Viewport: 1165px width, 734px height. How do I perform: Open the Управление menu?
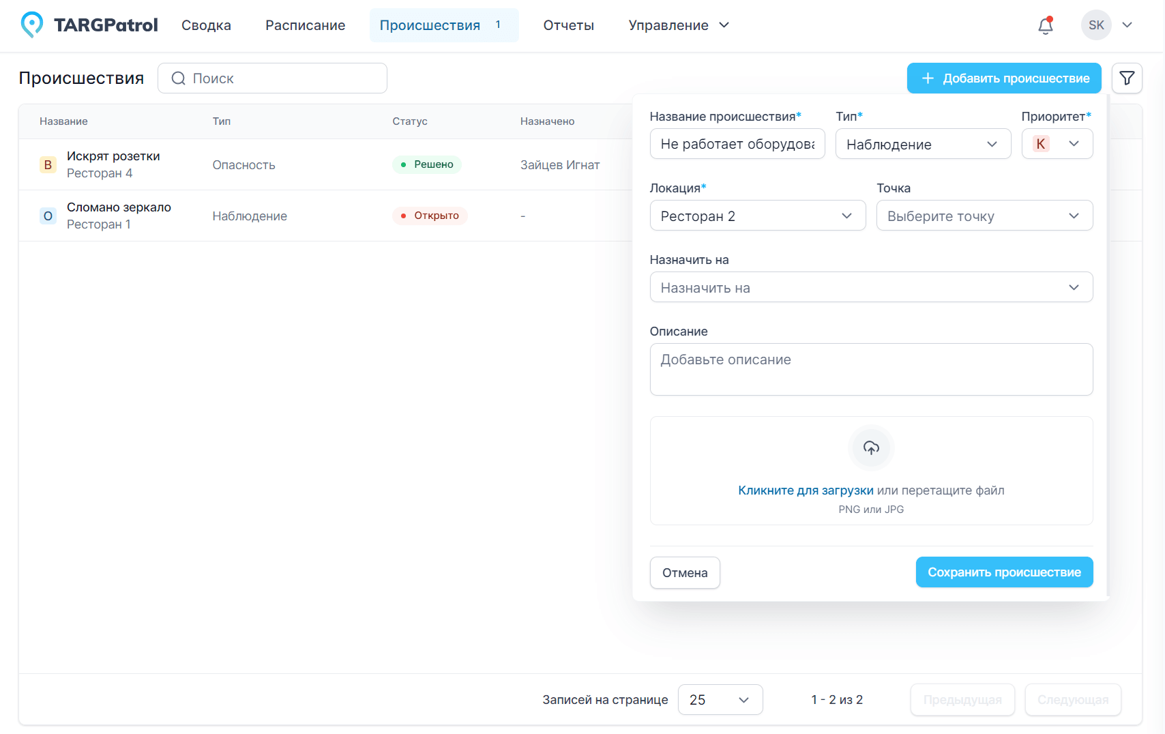point(678,25)
